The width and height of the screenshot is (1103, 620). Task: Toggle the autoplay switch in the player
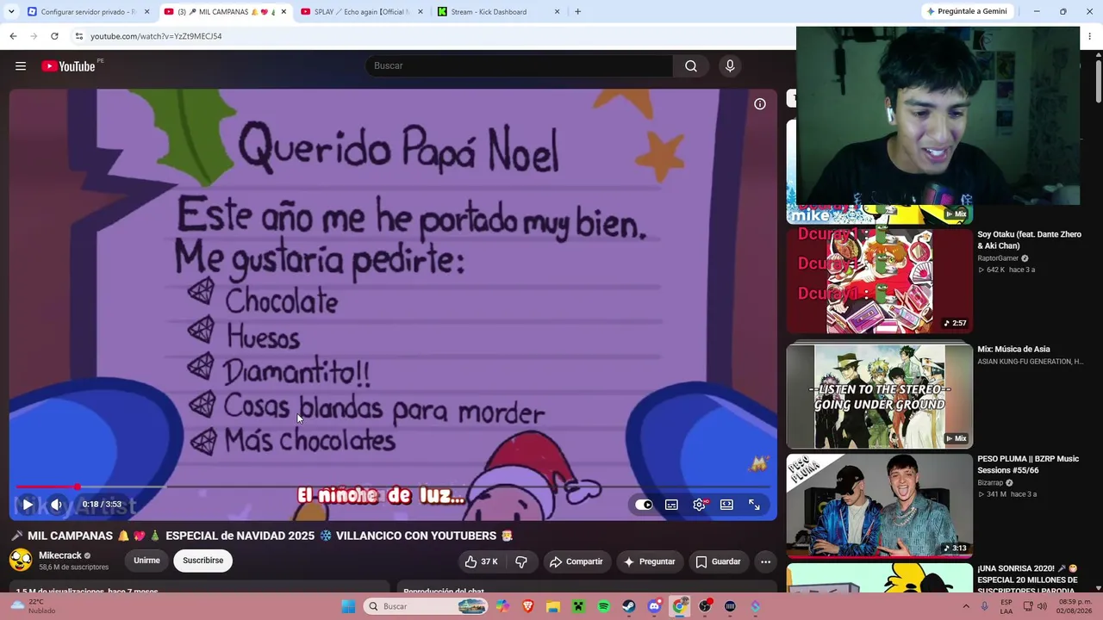click(x=644, y=505)
